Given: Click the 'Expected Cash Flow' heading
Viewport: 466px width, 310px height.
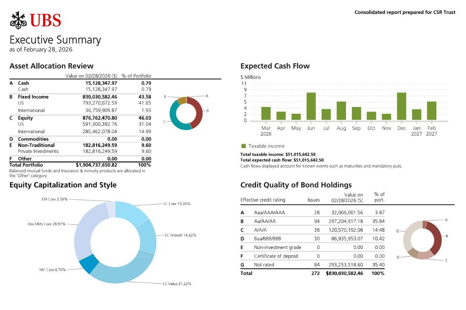Looking at the screenshot, I should (275, 66).
